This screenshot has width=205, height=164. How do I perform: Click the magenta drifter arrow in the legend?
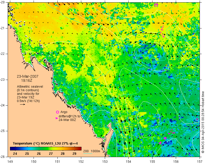click(56, 118)
